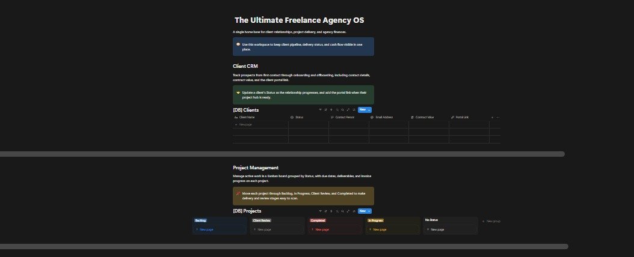Add new page in the Backlog column
Image resolution: width=634 pixels, height=257 pixels.
[x=219, y=229]
